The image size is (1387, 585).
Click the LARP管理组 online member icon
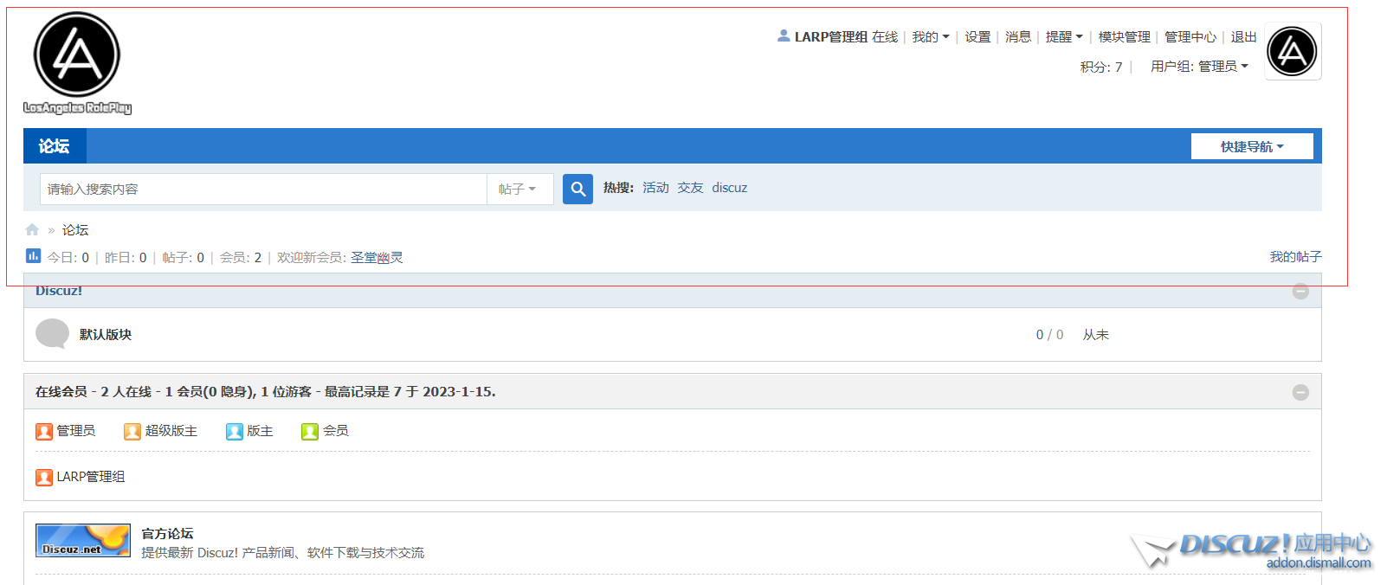(x=44, y=477)
